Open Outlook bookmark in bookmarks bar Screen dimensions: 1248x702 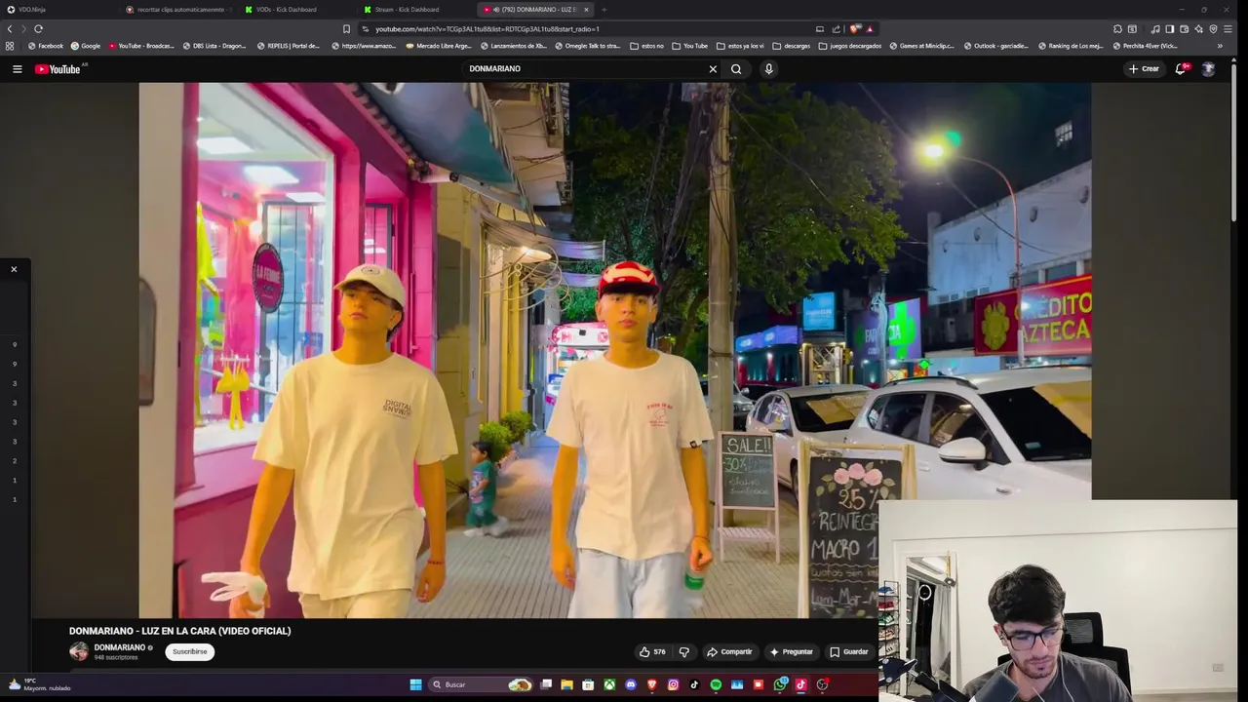[995, 46]
